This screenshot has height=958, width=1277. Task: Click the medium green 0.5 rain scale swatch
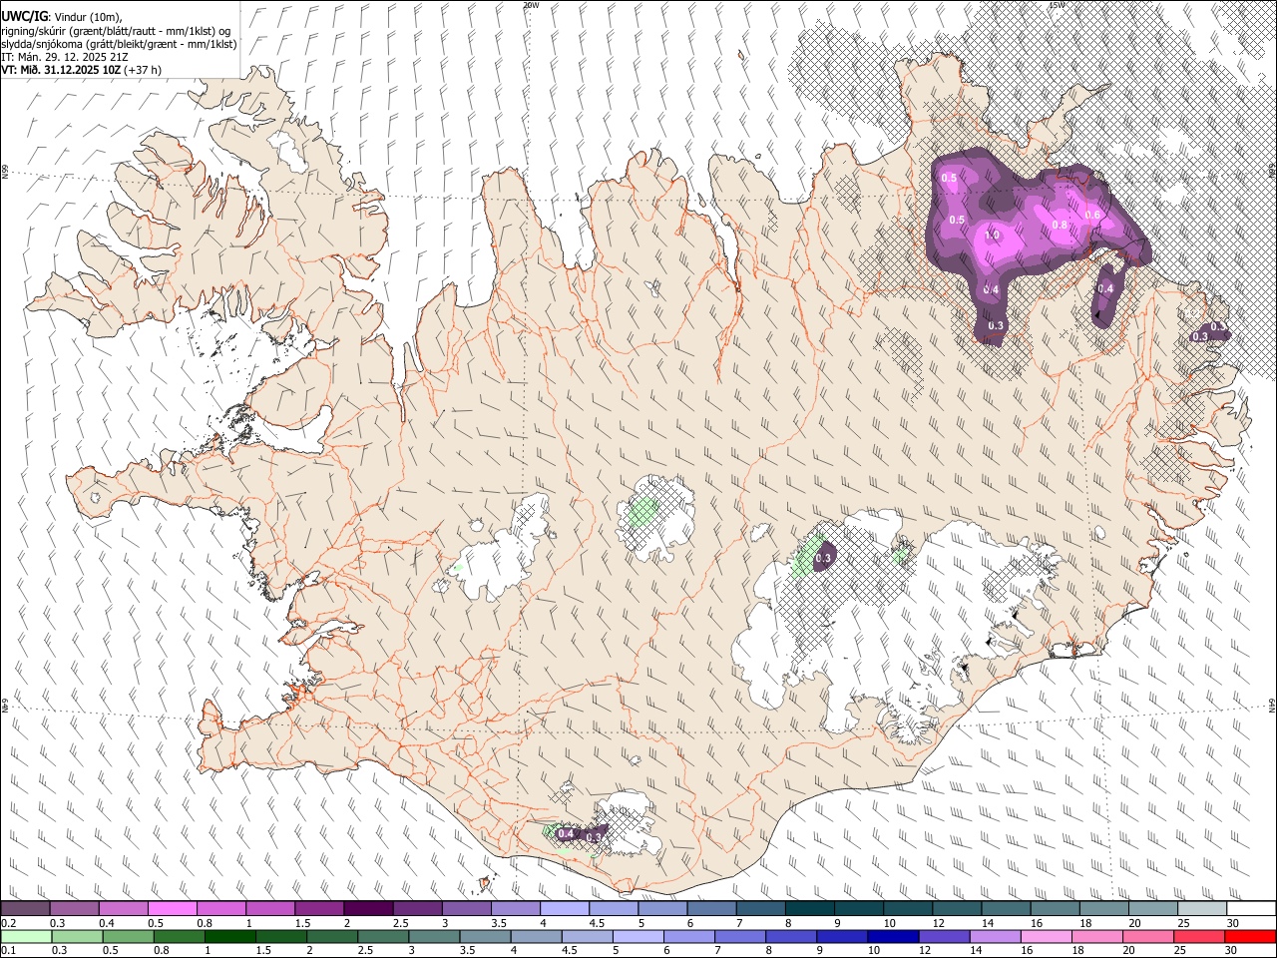[x=128, y=936]
